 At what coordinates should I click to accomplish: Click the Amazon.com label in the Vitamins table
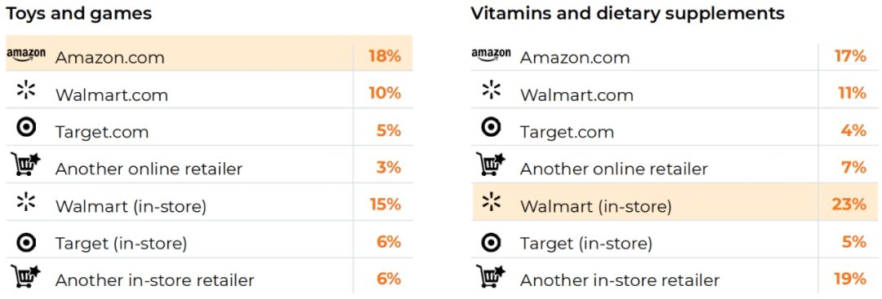pyautogui.click(x=575, y=58)
